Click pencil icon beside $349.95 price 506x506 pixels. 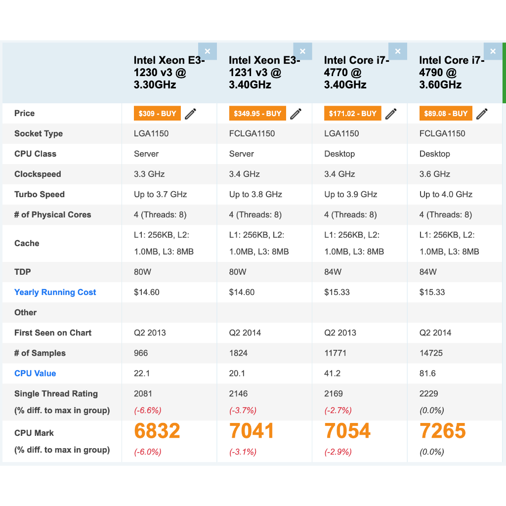[295, 114]
